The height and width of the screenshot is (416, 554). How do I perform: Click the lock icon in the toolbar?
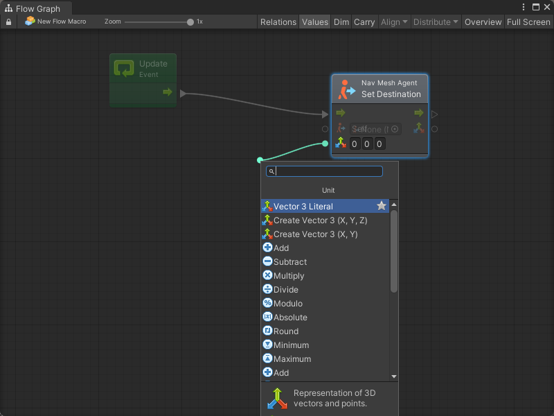click(x=8, y=22)
